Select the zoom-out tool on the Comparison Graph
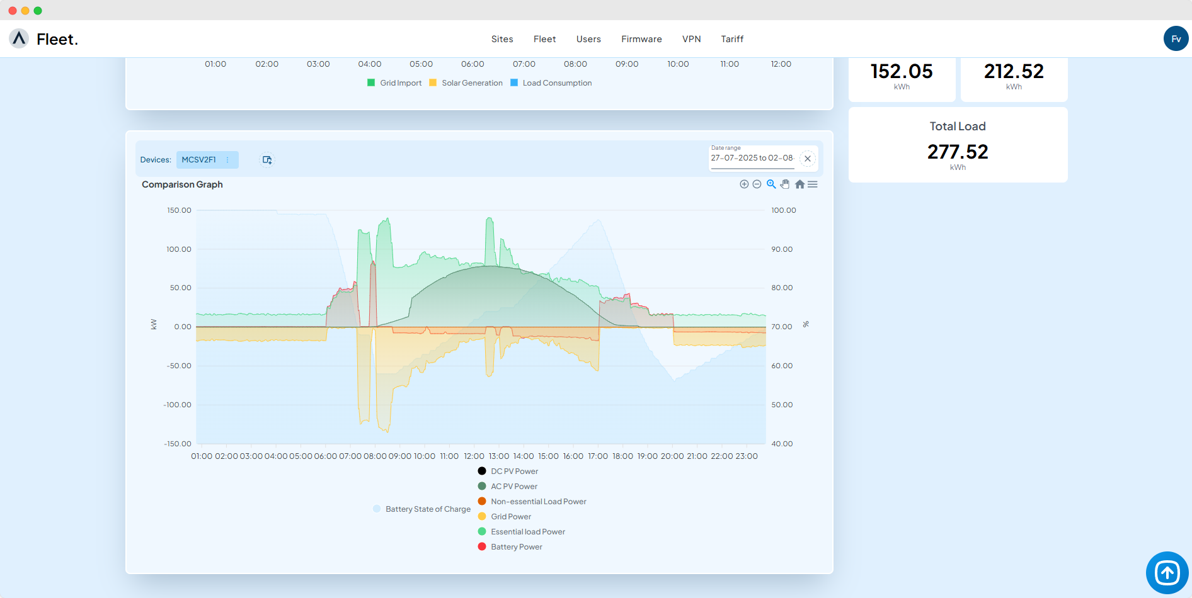 click(757, 184)
